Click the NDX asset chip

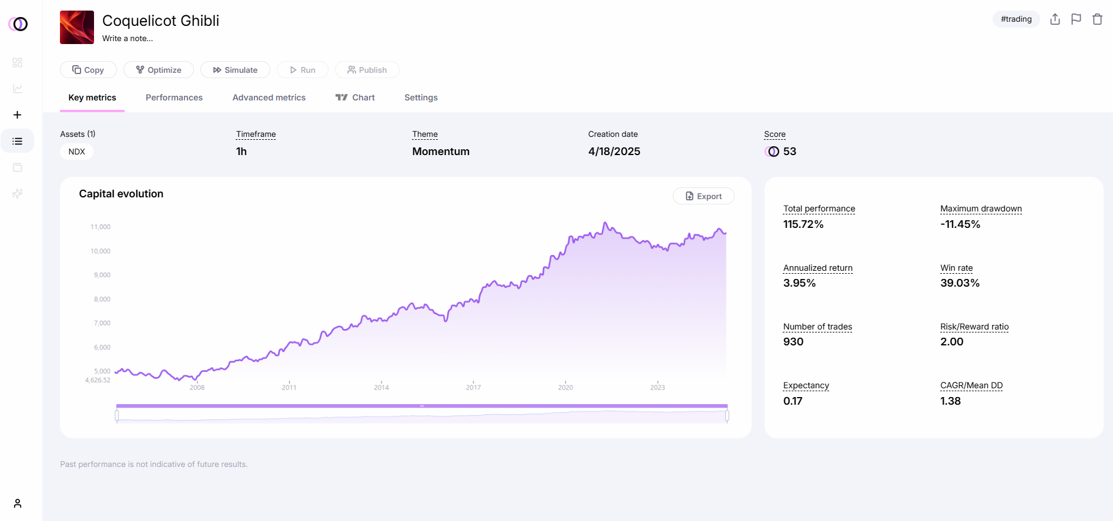pyautogui.click(x=76, y=152)
